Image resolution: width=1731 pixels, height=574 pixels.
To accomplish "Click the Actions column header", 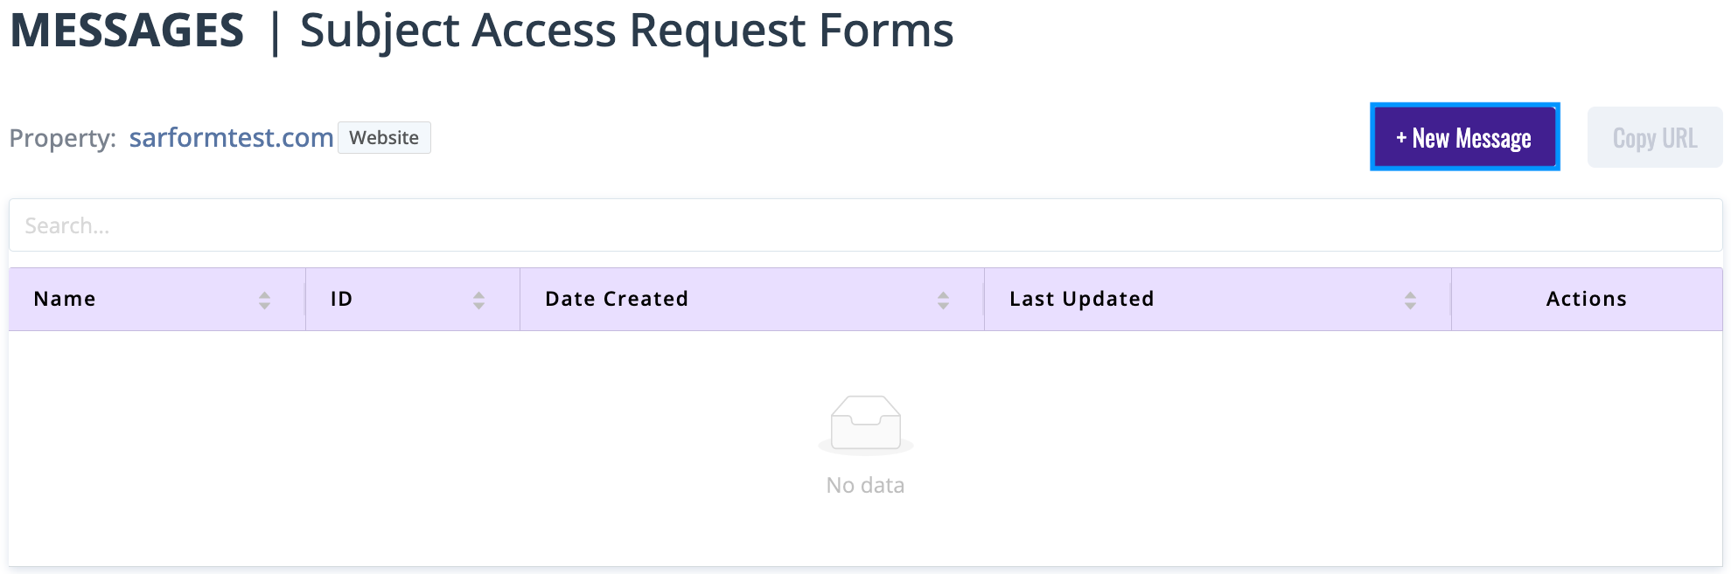I will click(1586, 299).
